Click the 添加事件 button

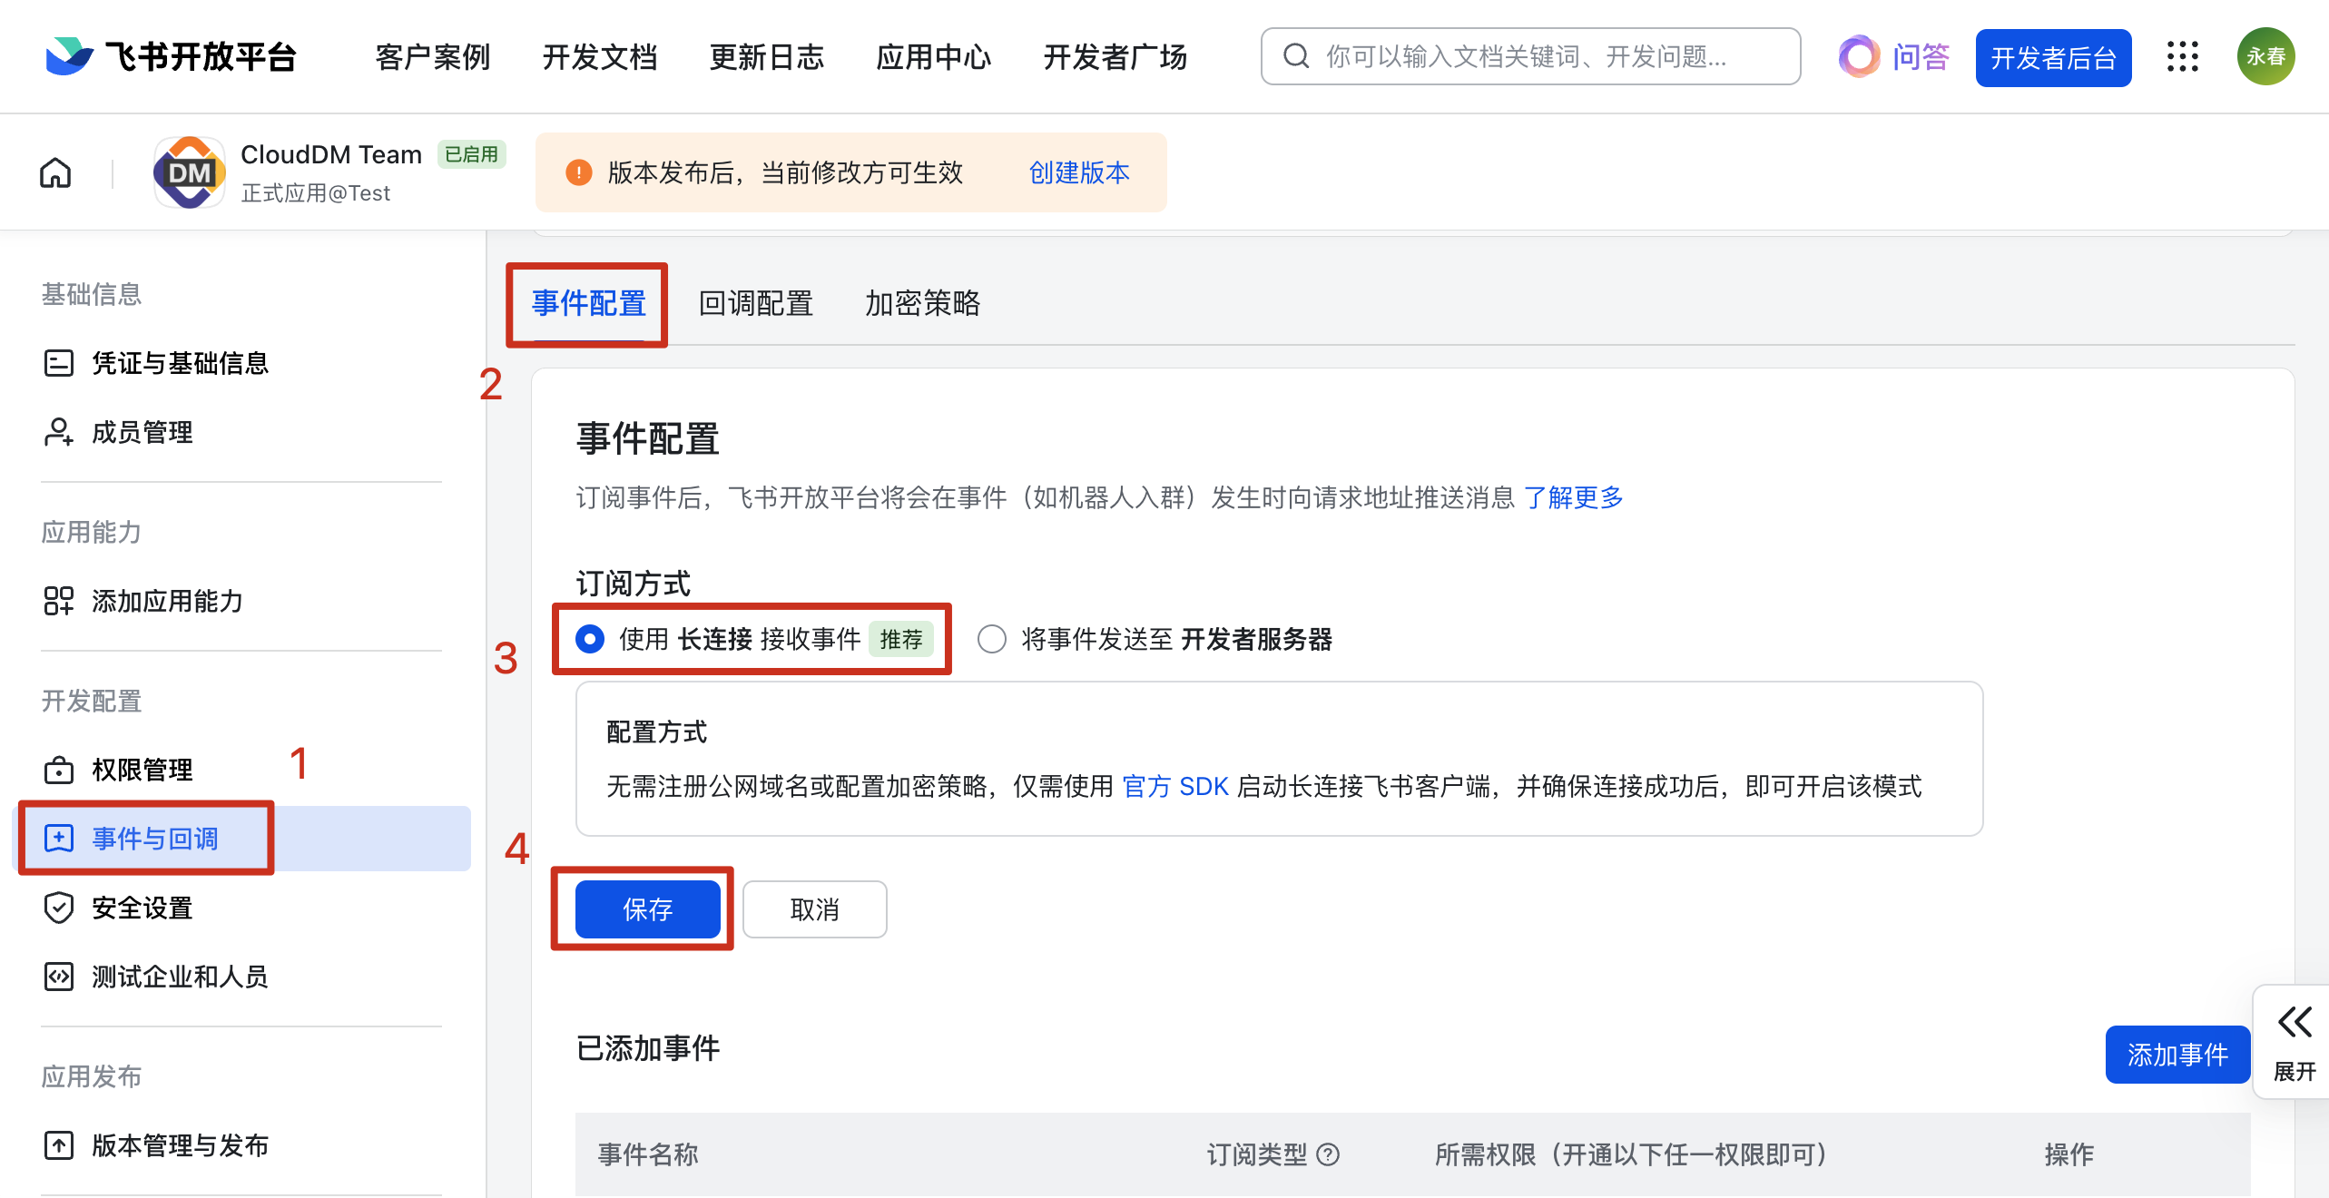pos(2177,1055)
